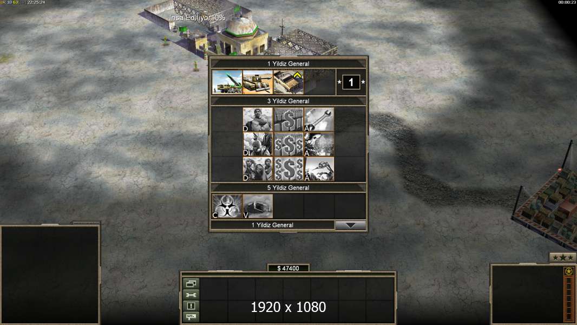The height and width of the screenshot is (325, 577).
Task: Open the three-star generals promotion button
Action: 562,258
